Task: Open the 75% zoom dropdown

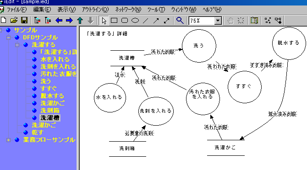Action: [x=218, y=21]
